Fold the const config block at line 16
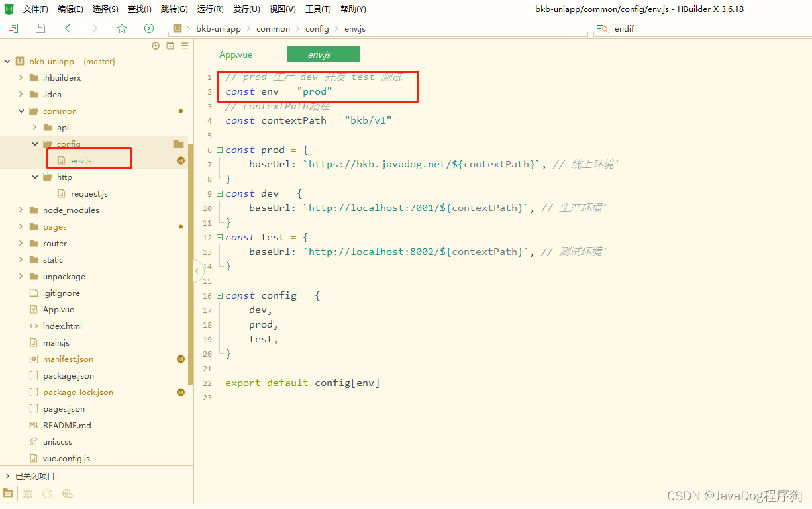812x509 pixels. 220,296
